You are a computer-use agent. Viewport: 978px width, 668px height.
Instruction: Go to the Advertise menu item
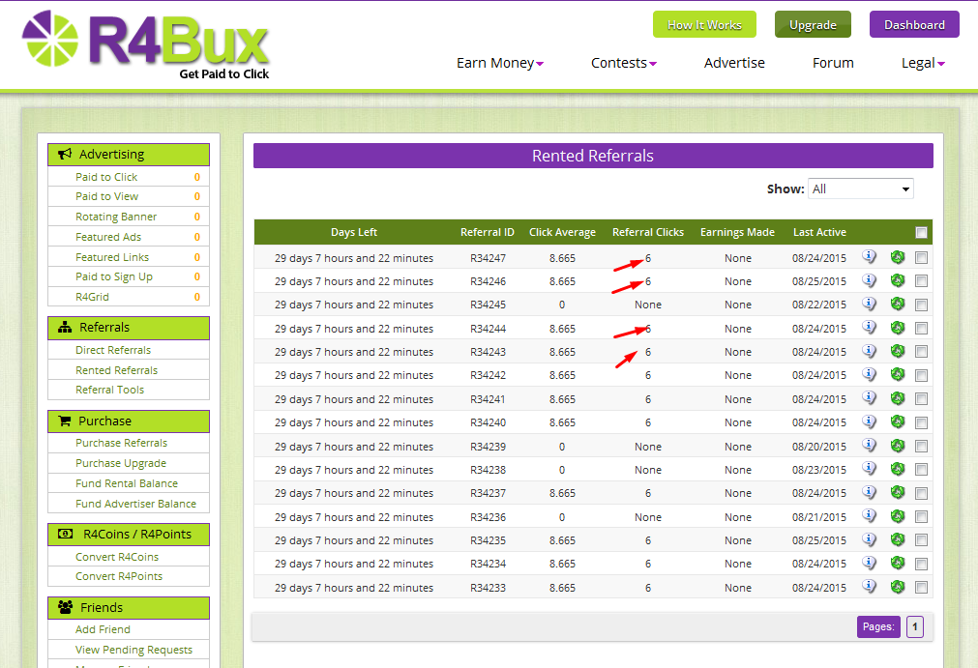734,63
